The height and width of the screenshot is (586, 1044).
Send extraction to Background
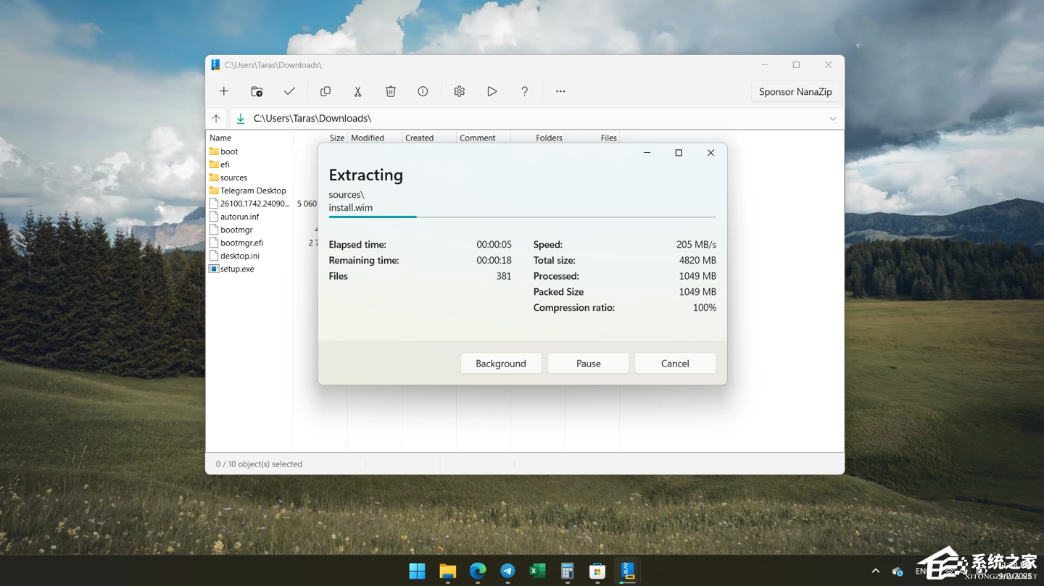coord(501,364)
